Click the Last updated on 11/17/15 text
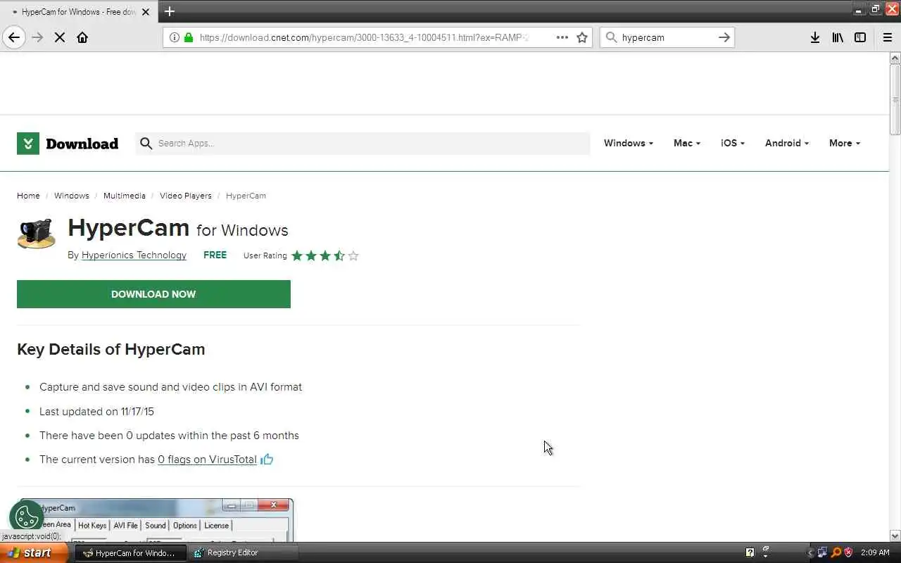Image resolution: width=901 pixels, height=563 pixels. point(96,411)
